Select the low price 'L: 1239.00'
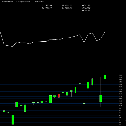Screen dimensions: 126x126 [x=67, y=8]
